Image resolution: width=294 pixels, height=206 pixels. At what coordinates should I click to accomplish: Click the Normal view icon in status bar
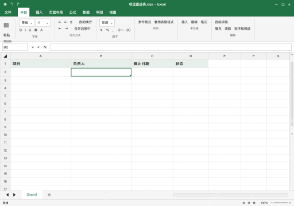point(243,203)
